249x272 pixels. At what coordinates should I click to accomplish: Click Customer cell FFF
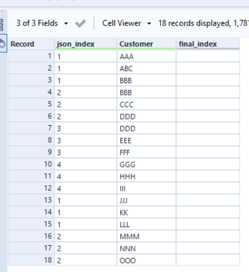[147, 152]
